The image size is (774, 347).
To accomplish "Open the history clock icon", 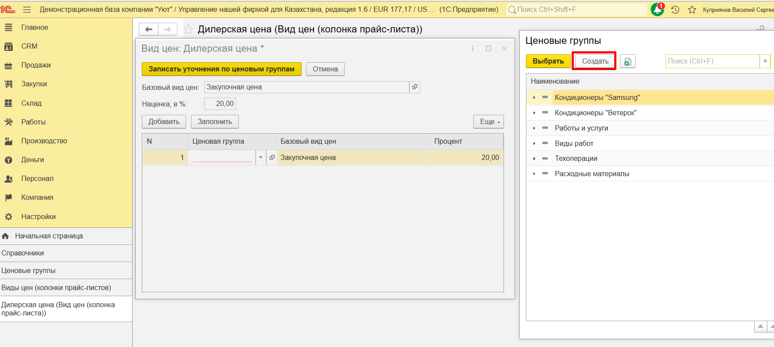I will click(675, 10).
